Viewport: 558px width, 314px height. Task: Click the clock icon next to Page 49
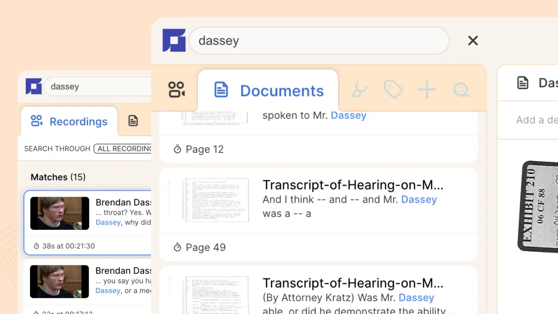(177, 247)
